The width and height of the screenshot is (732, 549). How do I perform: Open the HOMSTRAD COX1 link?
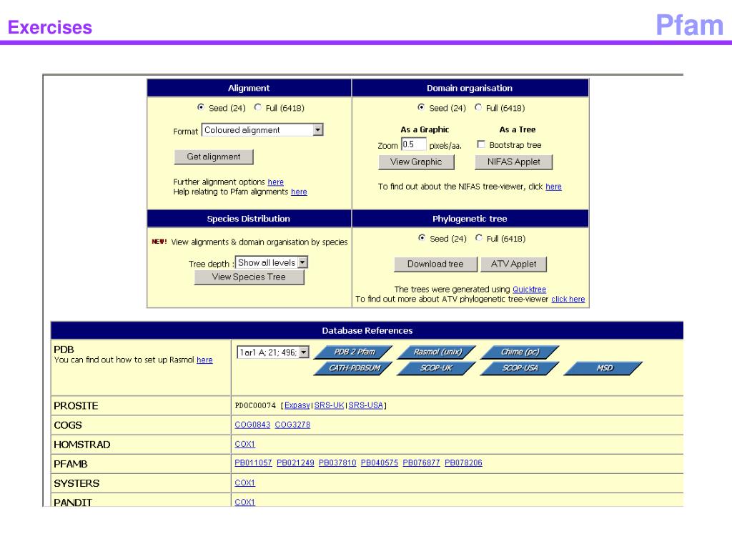244,444
